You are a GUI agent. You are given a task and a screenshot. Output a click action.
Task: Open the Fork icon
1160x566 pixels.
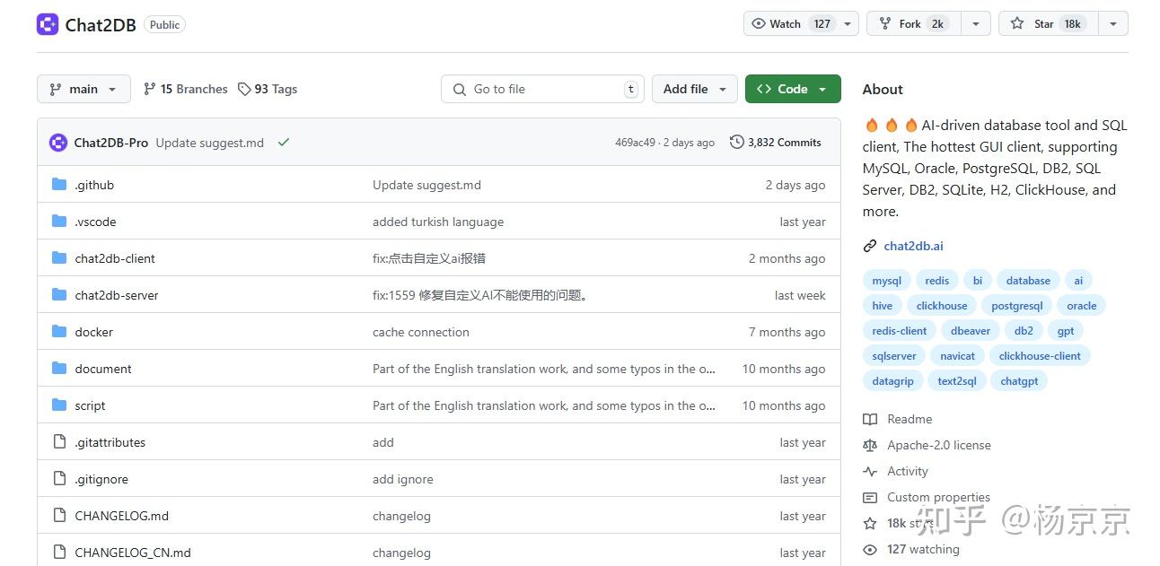pos(885,23)
